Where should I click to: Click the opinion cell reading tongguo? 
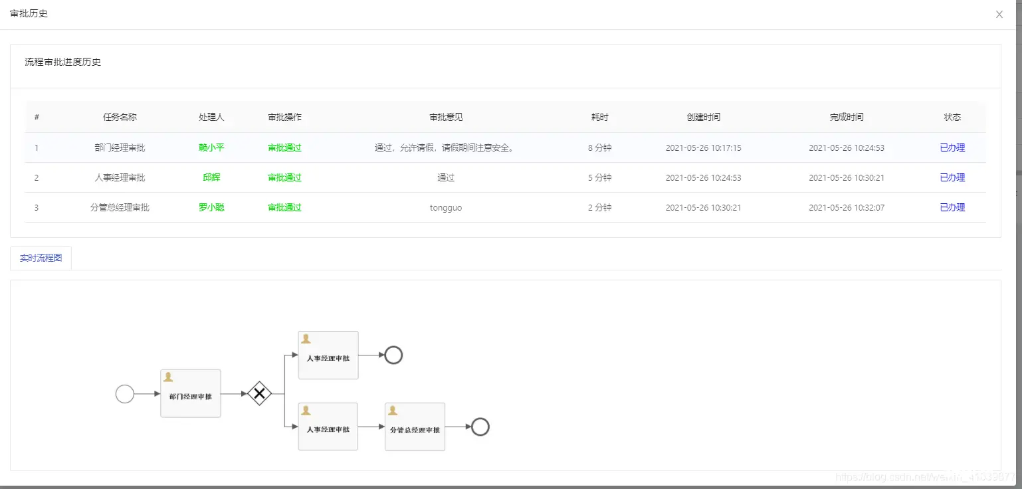click(x=446, y=207)
